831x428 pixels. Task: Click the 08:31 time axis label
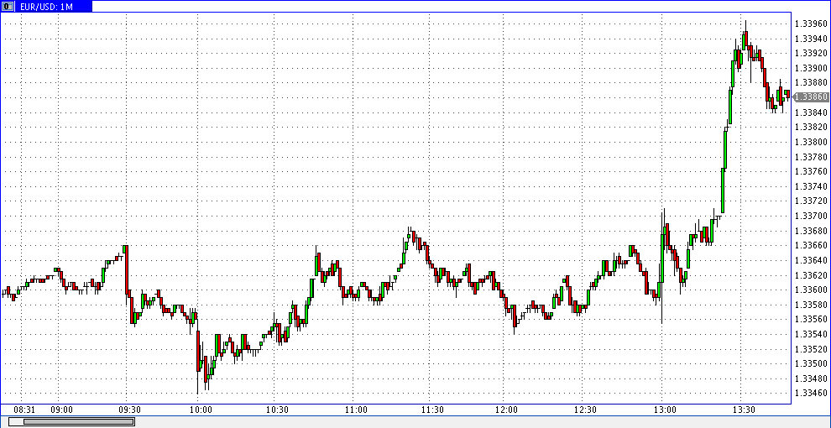tap(24, 410)
